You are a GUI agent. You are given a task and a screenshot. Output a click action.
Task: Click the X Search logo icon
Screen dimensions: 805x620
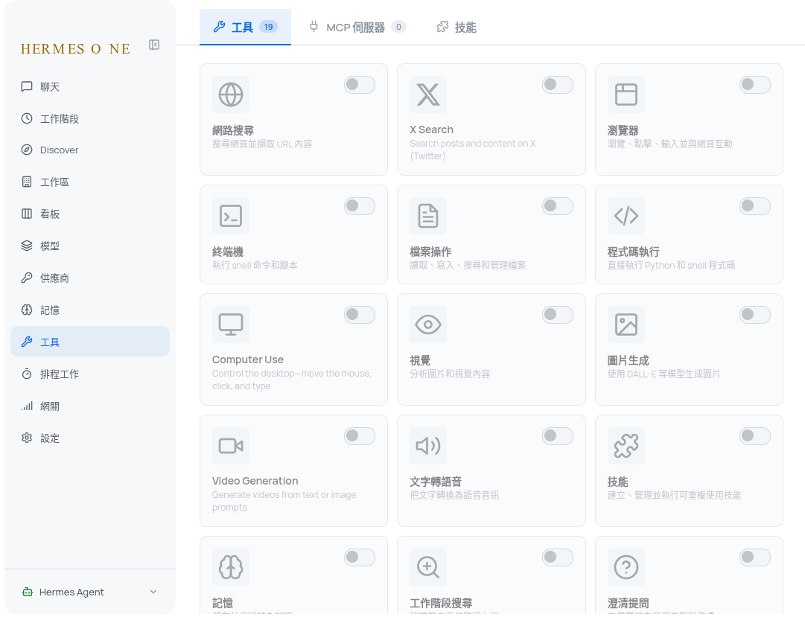click(428, 95)
